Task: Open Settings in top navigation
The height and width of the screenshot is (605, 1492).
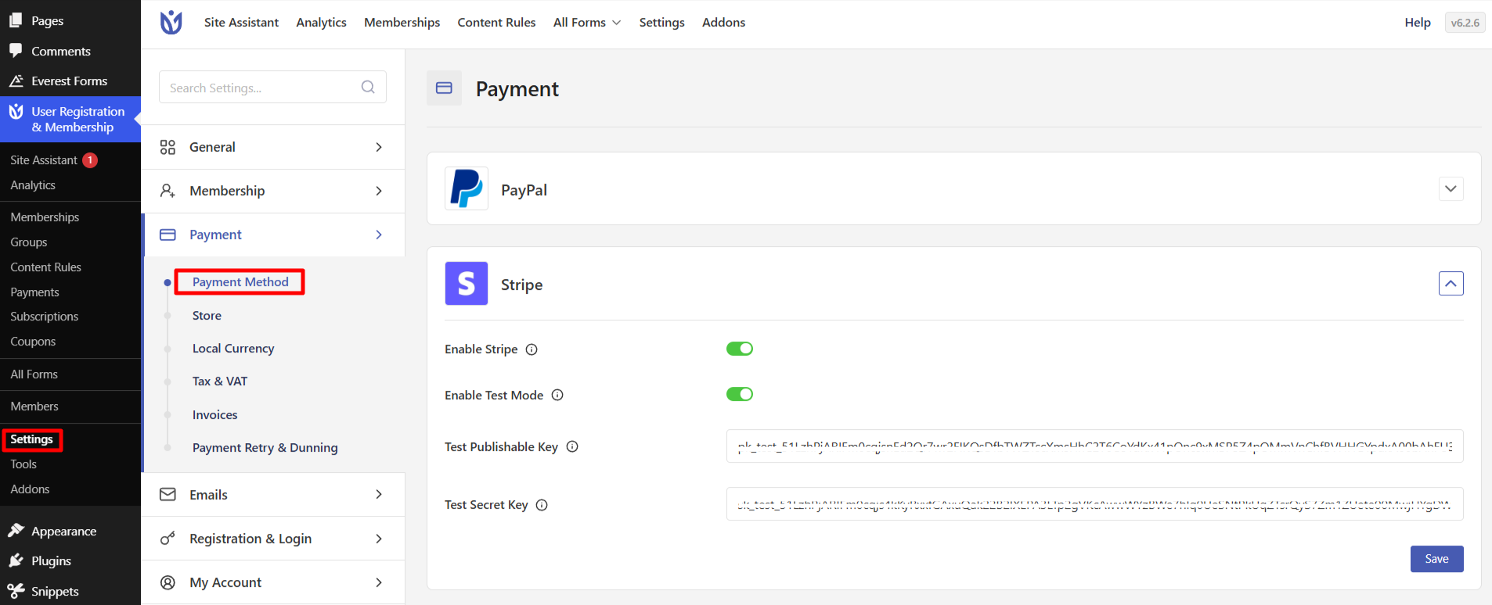Action: coord(661,23)
